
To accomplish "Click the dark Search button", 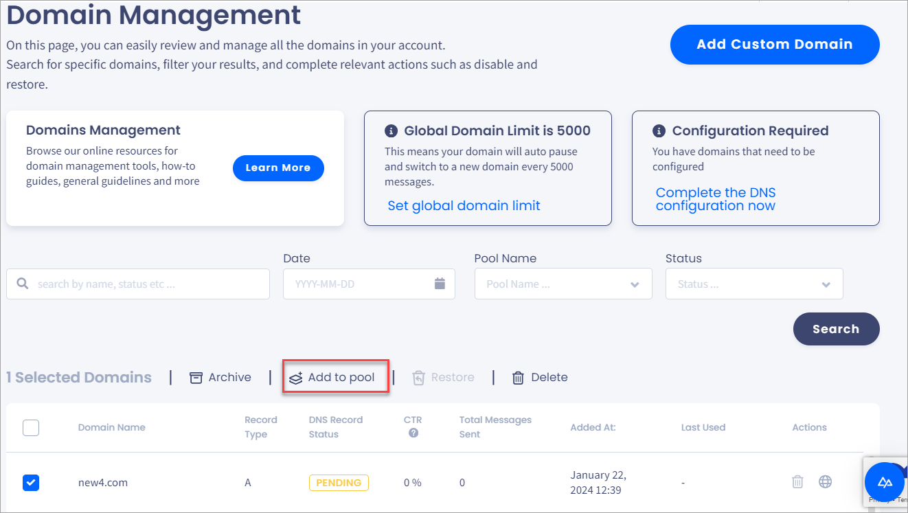I will pyautogui.click(x=836, y=329).
